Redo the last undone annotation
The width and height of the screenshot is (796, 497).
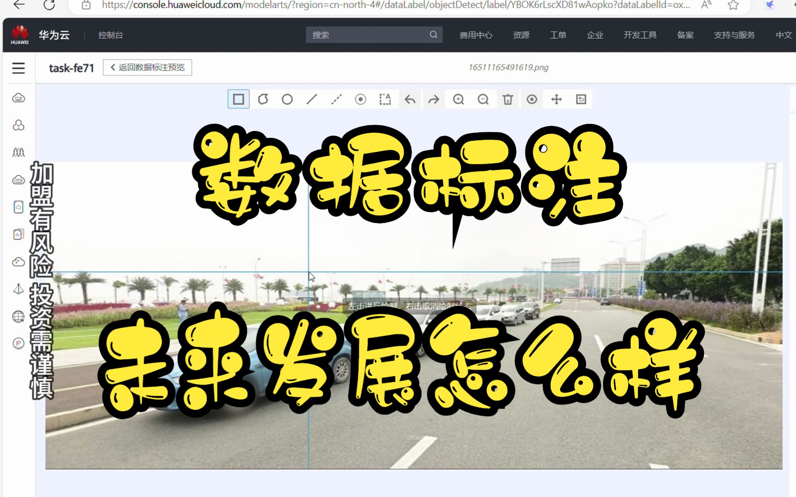point(434,99)
